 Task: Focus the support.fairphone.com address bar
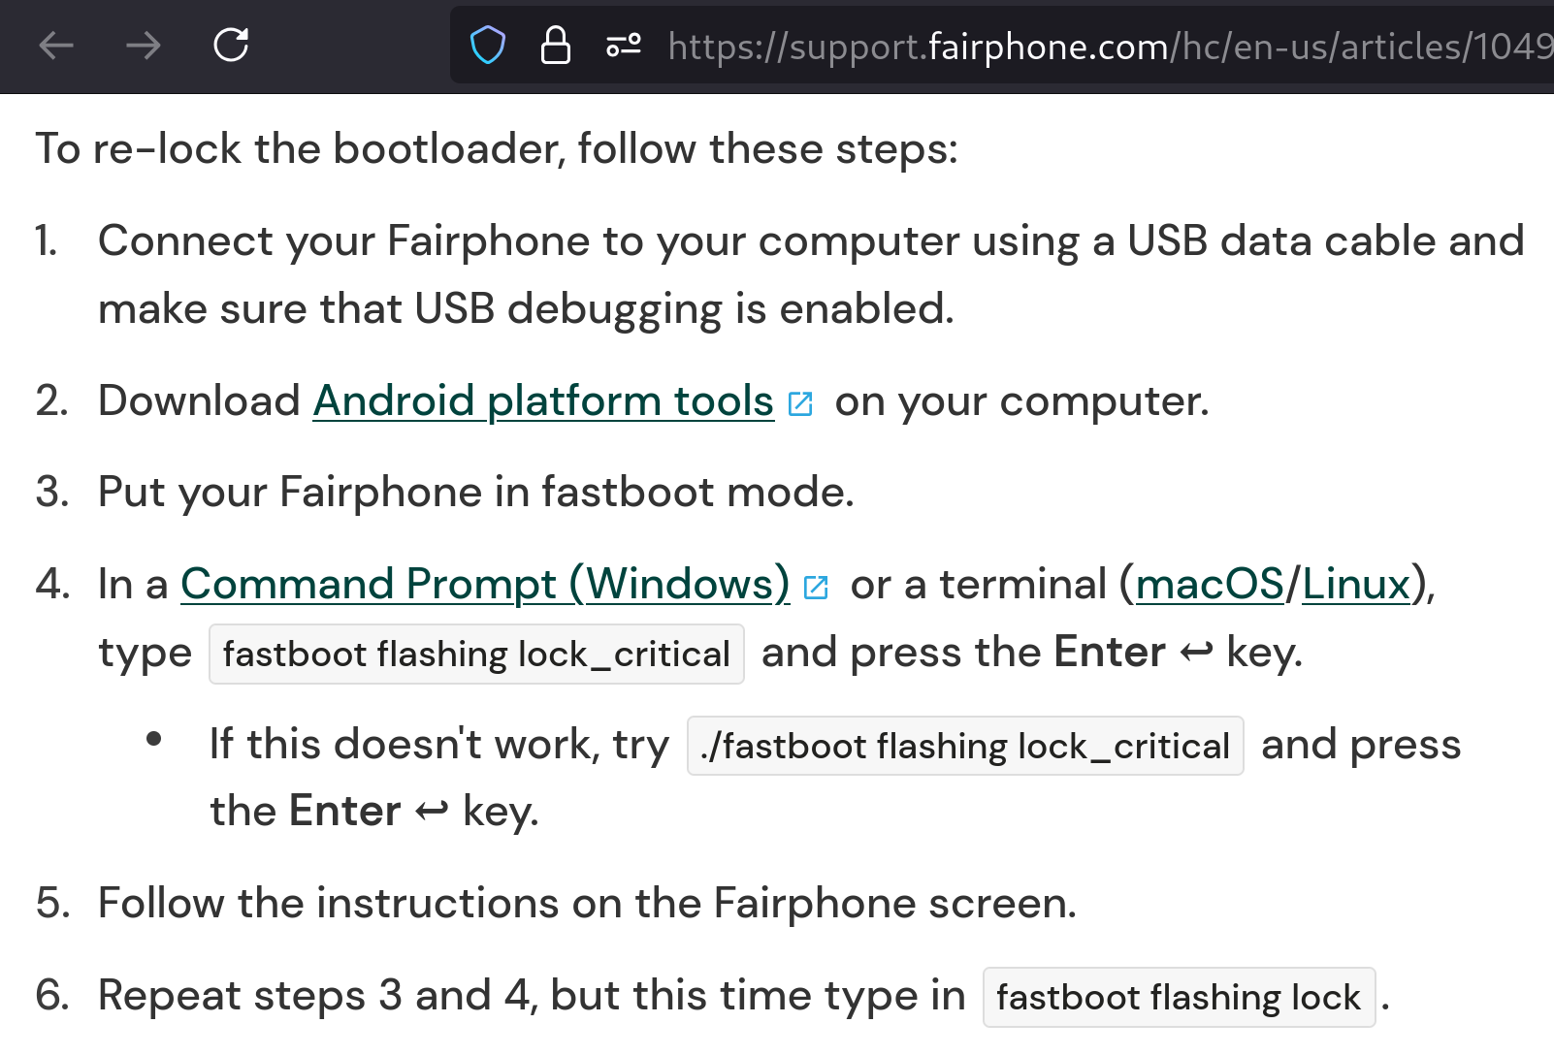(x=1106, y=46)
